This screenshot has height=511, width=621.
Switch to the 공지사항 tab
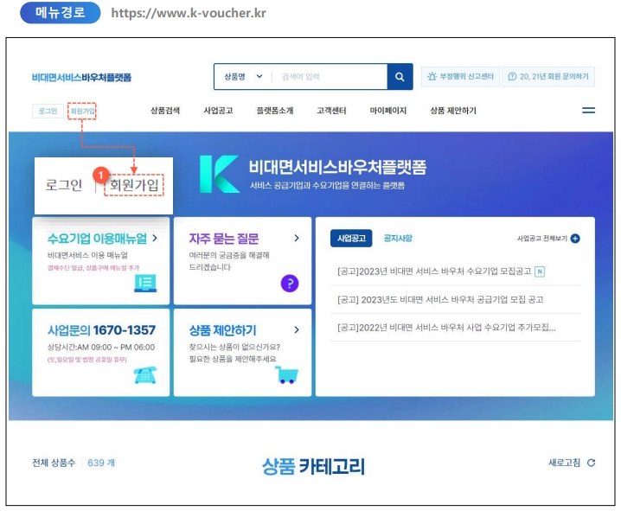click(398, 239)
